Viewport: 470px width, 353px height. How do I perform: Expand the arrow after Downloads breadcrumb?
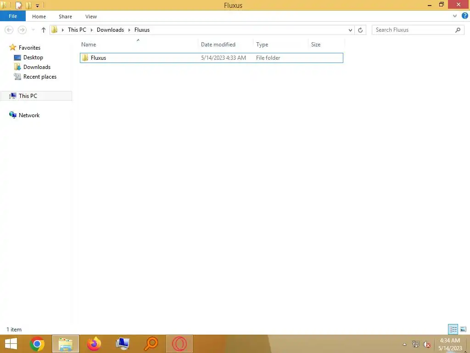pos(129,30)
